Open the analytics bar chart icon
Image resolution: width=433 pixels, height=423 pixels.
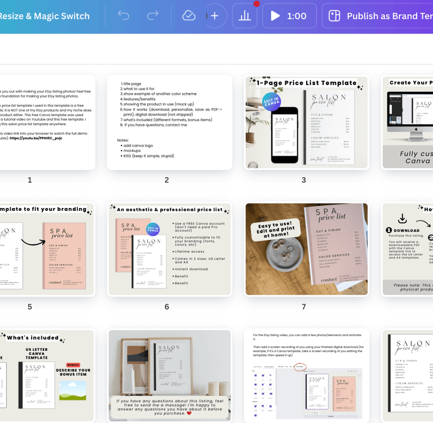pyautogui.click(x=245, y=16)
